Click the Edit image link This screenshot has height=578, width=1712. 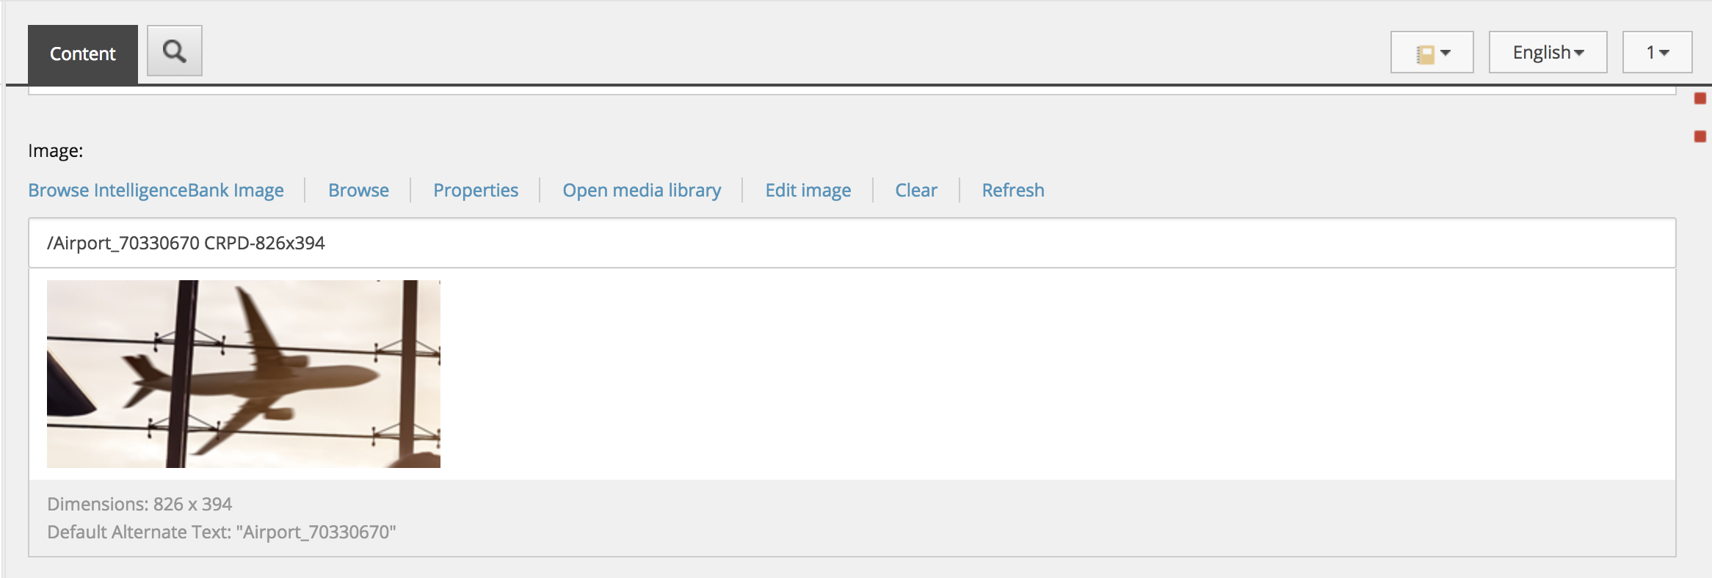click(x=808, y=191)
